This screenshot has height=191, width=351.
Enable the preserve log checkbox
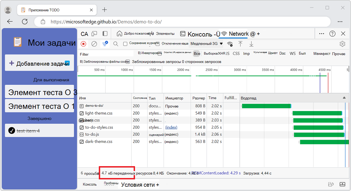(125, 44)
